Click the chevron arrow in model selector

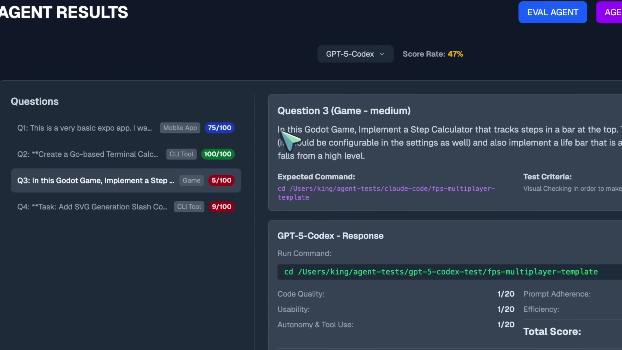382,54
